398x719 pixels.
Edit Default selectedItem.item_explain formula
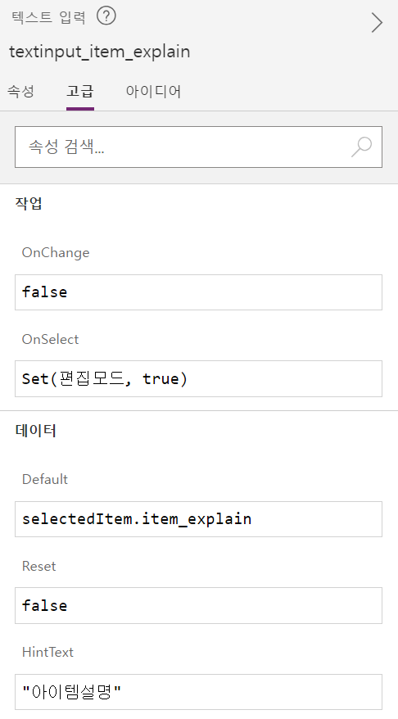pos(198,519)
